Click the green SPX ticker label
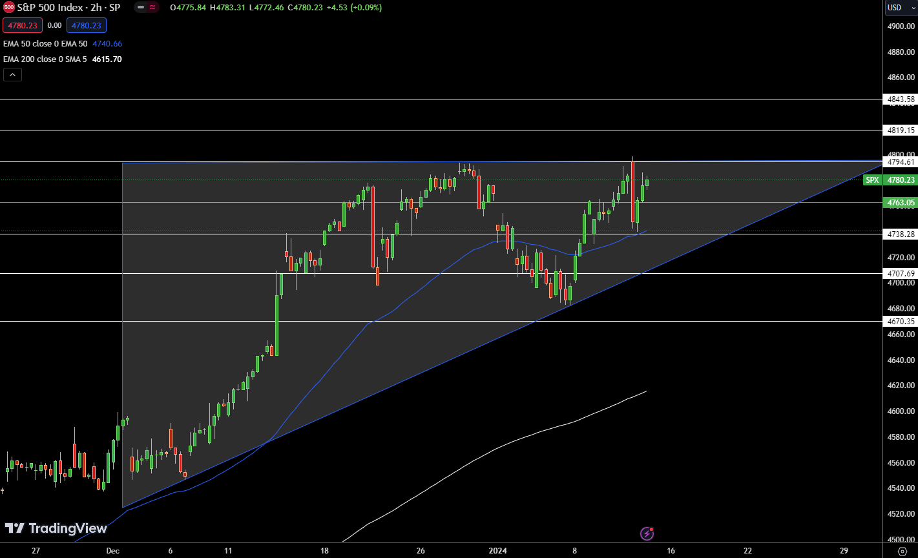918x558 pixels. [x=872, y=180]
